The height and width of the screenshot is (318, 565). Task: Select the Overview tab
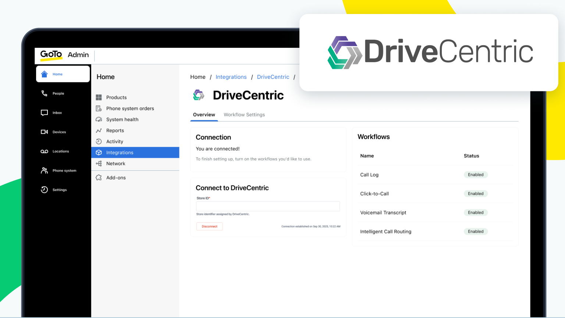pyautogui.click(x=204, y=115)
